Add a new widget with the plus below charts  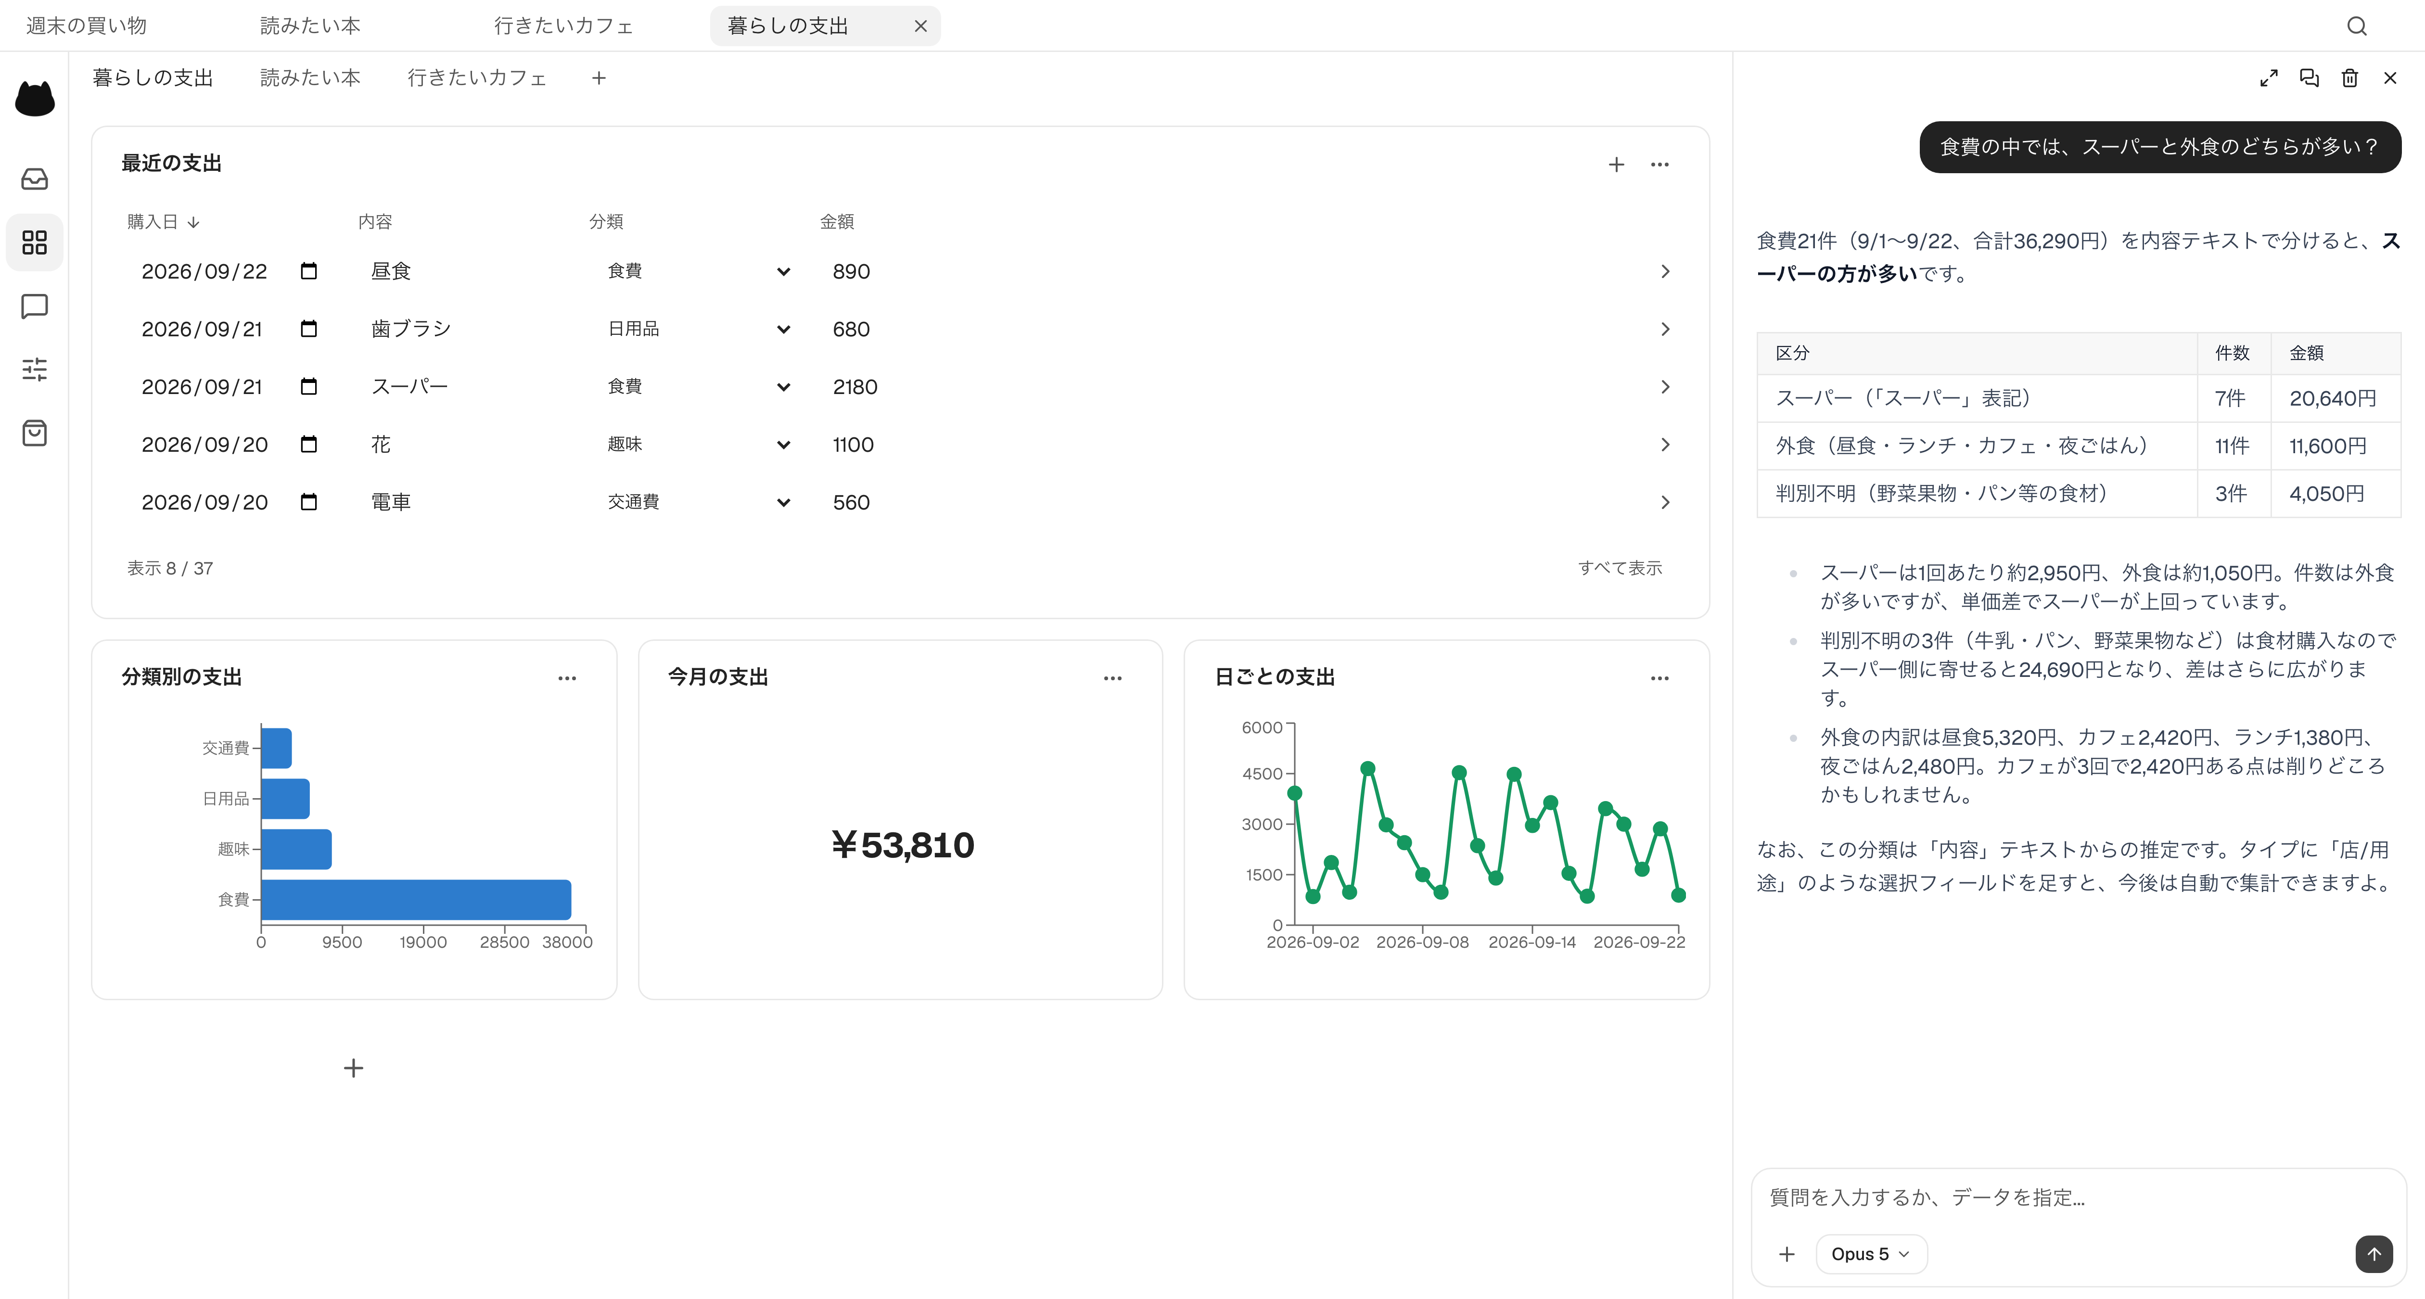[353, 1068]
